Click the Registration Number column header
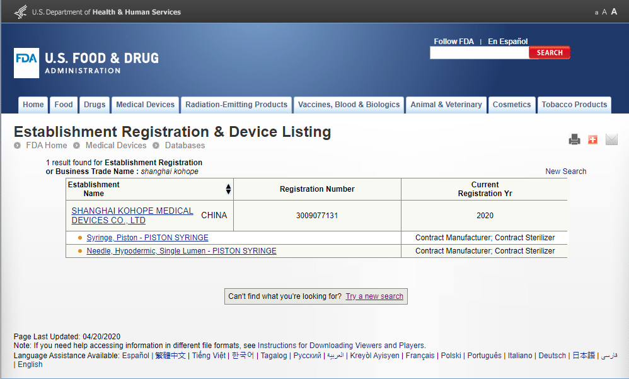This screenshot has height=379, width=629. [317, 189]
